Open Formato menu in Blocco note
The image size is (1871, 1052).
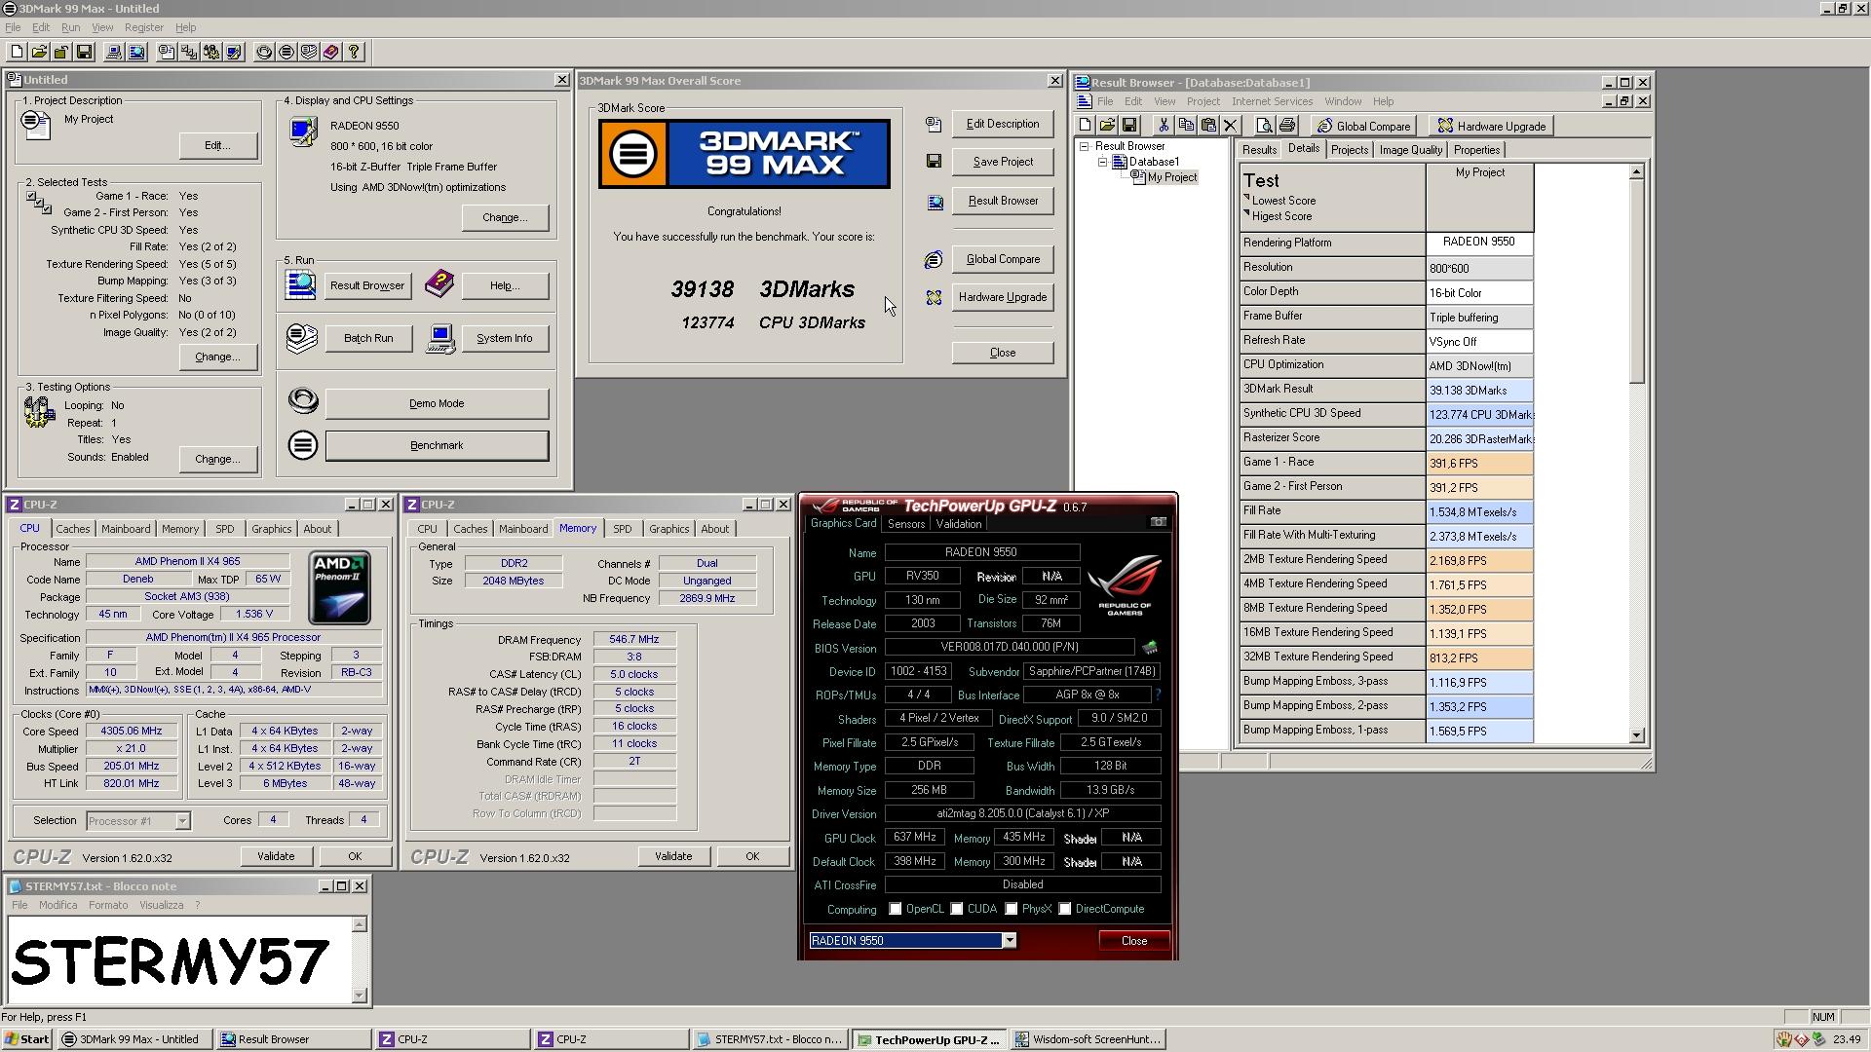point(108,905)
